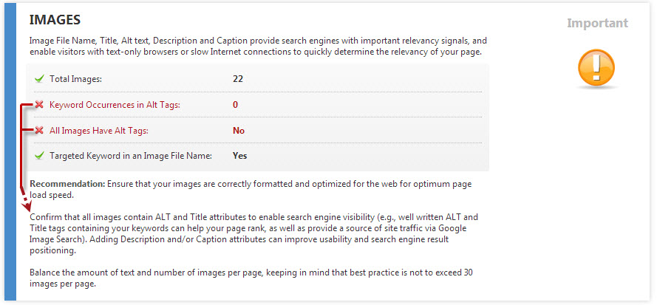Viewport: 657px width, 305px height.
Task: Click the total images value 22
Action: tap(238, 78)
